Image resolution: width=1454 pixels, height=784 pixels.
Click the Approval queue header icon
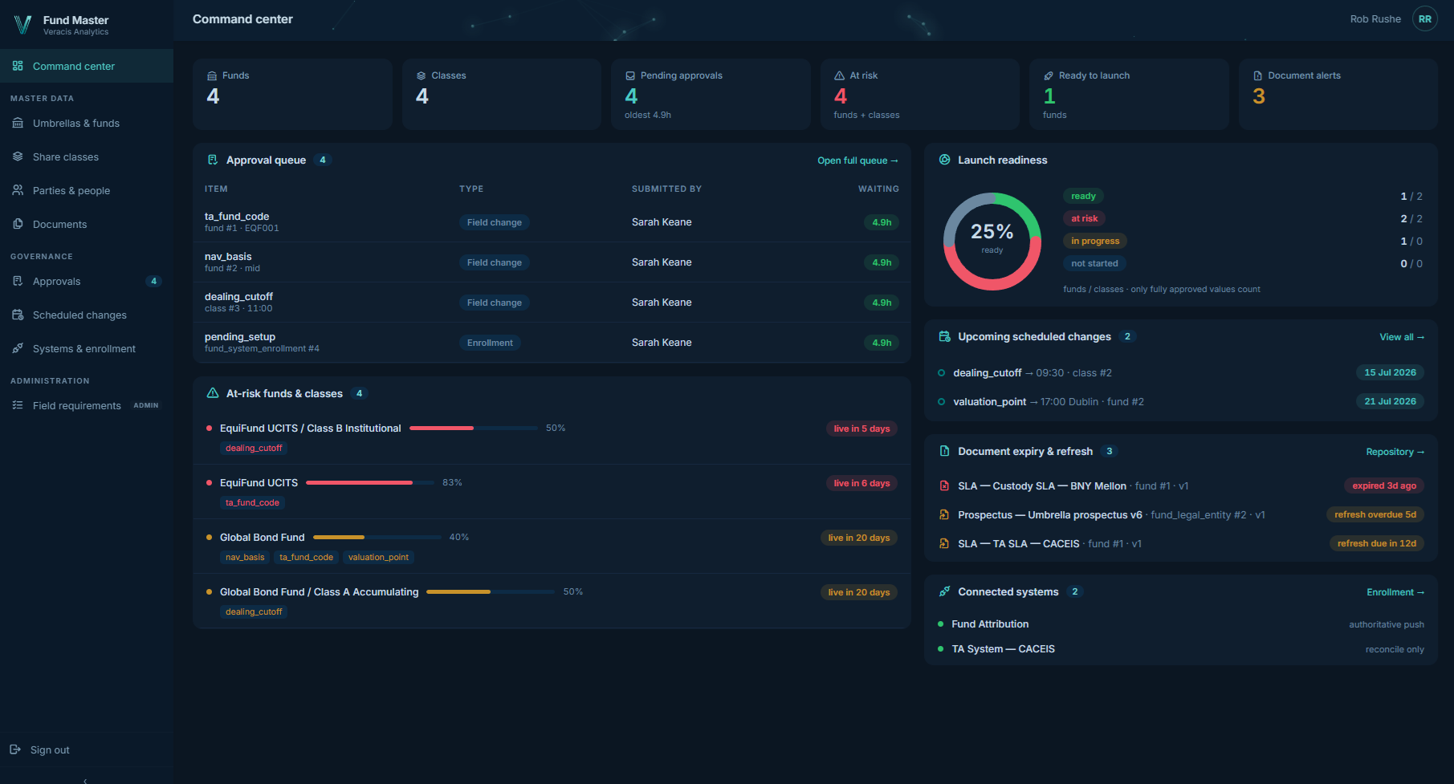point(213,160)
